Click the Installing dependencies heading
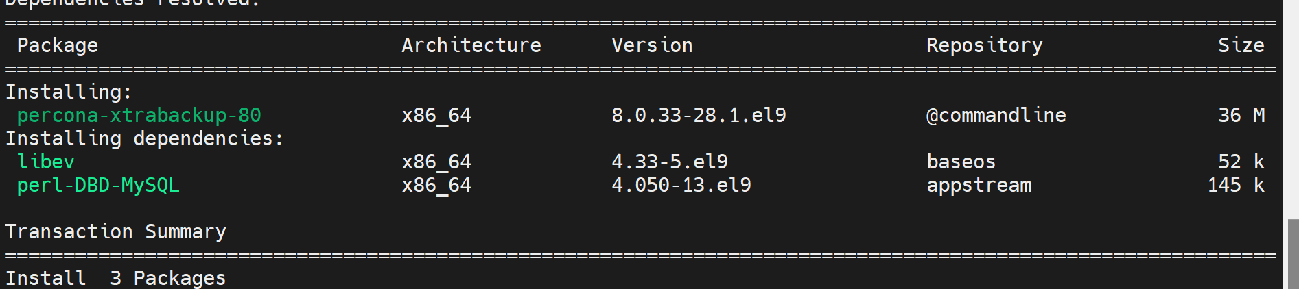The width and height of the screenshot is (1299, 289). coord(144,138)
